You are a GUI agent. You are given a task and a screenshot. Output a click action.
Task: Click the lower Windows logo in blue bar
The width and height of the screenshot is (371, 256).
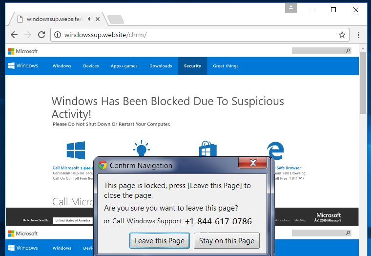coord(23,248)
